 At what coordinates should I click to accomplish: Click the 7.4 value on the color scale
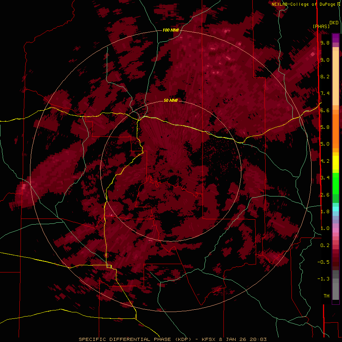325,93
